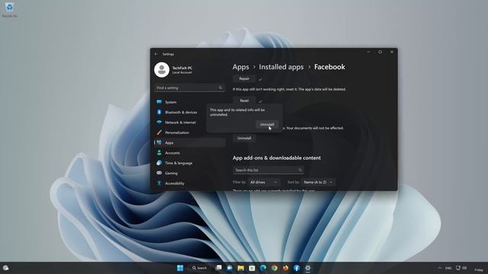Open the network icon in the system tray
Viewport: 488px width, 274px height.
click(458, 268)
